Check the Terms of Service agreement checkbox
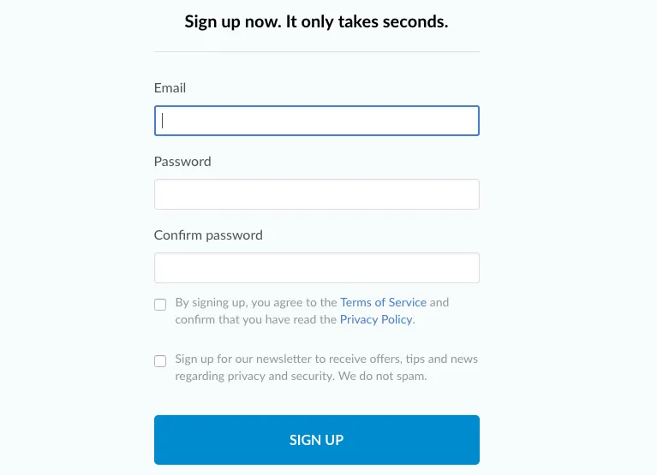The height and width of the screenshot is (475, 657). 160,304
